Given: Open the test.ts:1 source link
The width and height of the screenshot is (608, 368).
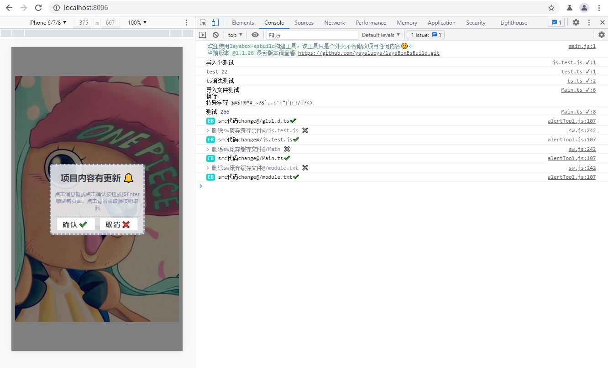Looking at the screenshot, I should [578, 72].
